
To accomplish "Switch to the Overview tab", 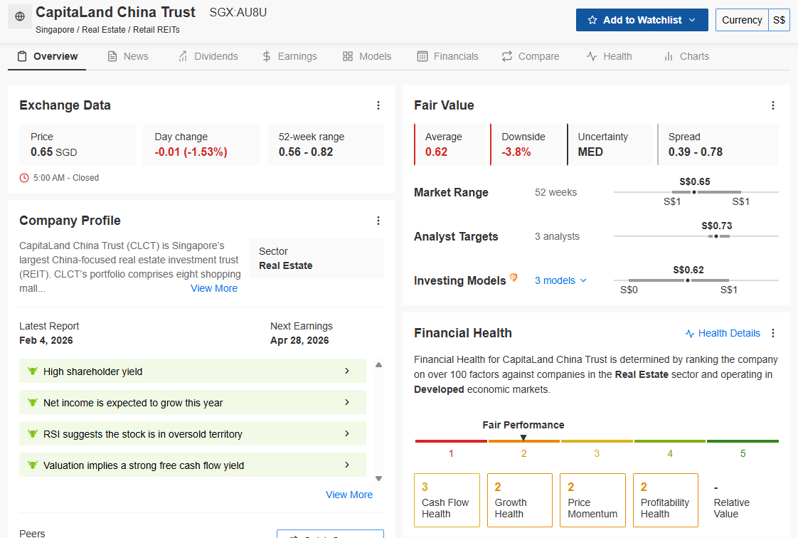I will (x=47, y=56).
